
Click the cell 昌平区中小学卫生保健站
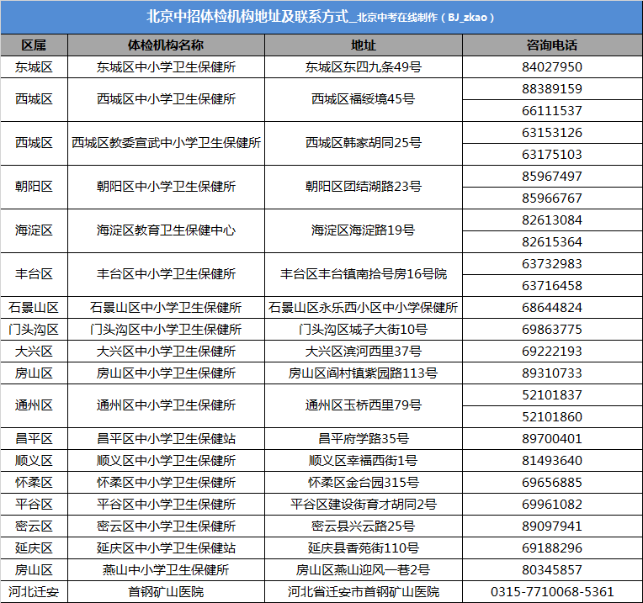point(166,439)
